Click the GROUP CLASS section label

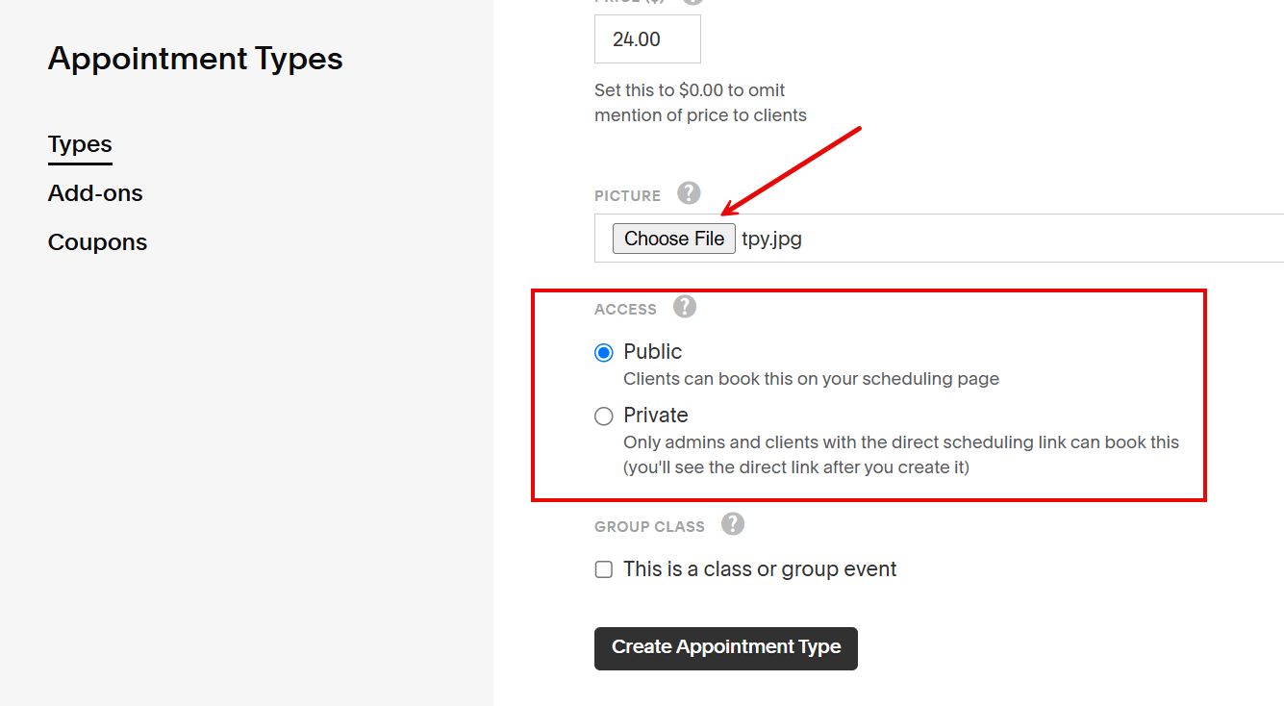coord(649,526)
